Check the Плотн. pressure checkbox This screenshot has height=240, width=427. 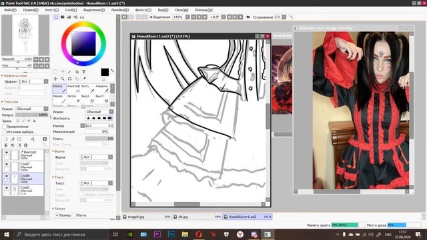[x=74, y=215]
